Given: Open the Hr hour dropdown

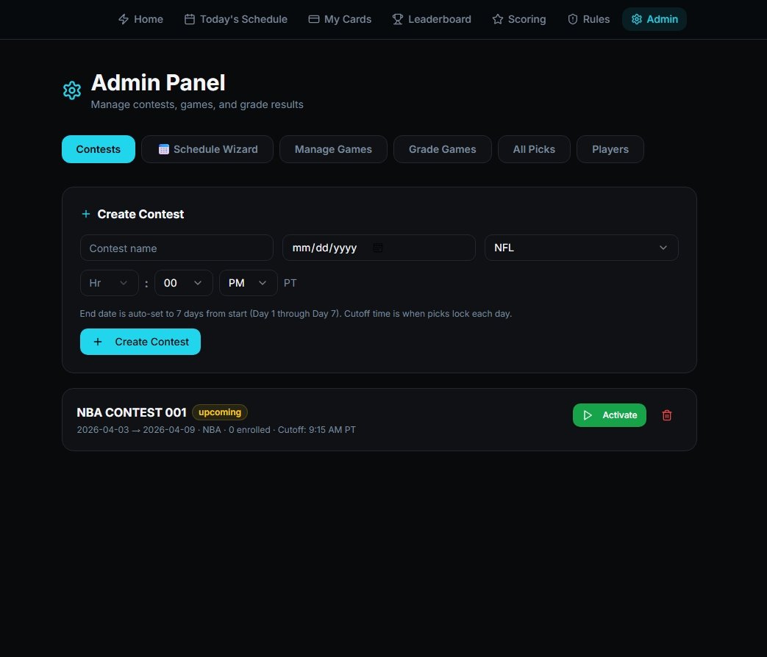Looking at the screenshot, I should (109, 283).
